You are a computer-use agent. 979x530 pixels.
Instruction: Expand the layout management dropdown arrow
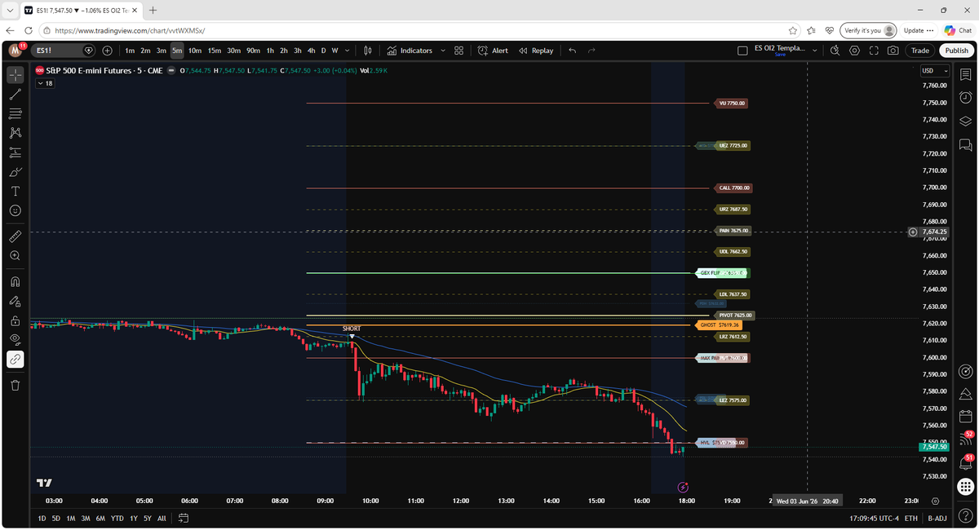point(814,51)
